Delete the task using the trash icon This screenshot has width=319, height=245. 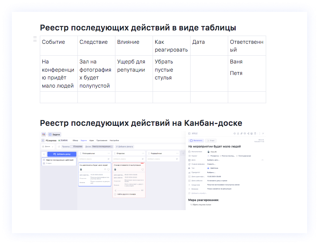coord(255,133)
